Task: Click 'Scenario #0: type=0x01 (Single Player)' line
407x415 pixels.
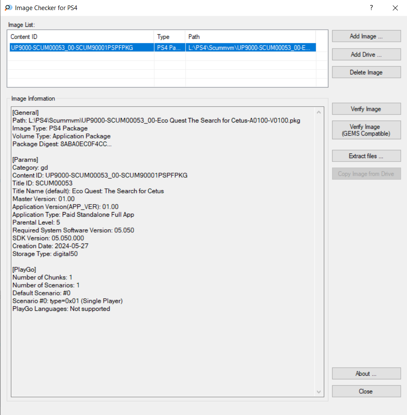Action: pyautogui.click(x=67, y=301)
